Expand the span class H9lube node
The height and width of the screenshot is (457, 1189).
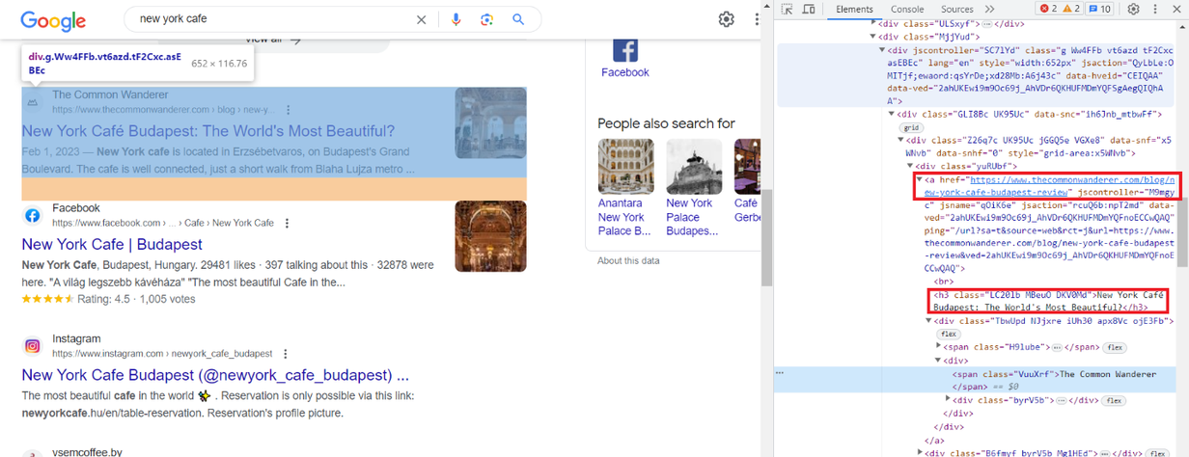tap(940, 347)
